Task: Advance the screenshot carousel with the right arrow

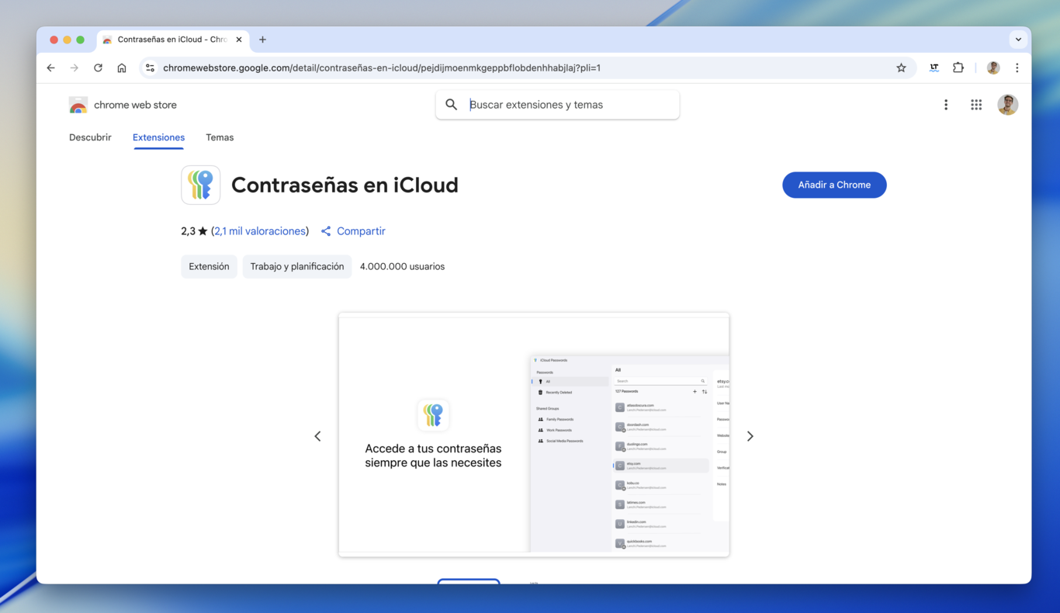Action: pos(750,435)
